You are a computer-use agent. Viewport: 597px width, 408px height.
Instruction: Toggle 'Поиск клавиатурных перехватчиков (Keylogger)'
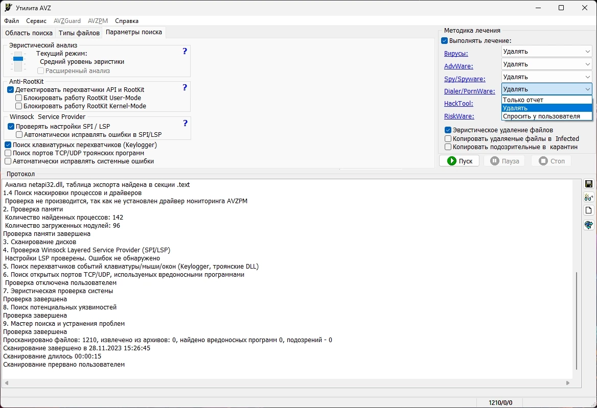tap(8, 145)
